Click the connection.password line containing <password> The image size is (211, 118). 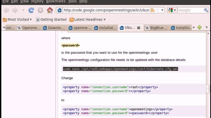[x=116, y=113]
